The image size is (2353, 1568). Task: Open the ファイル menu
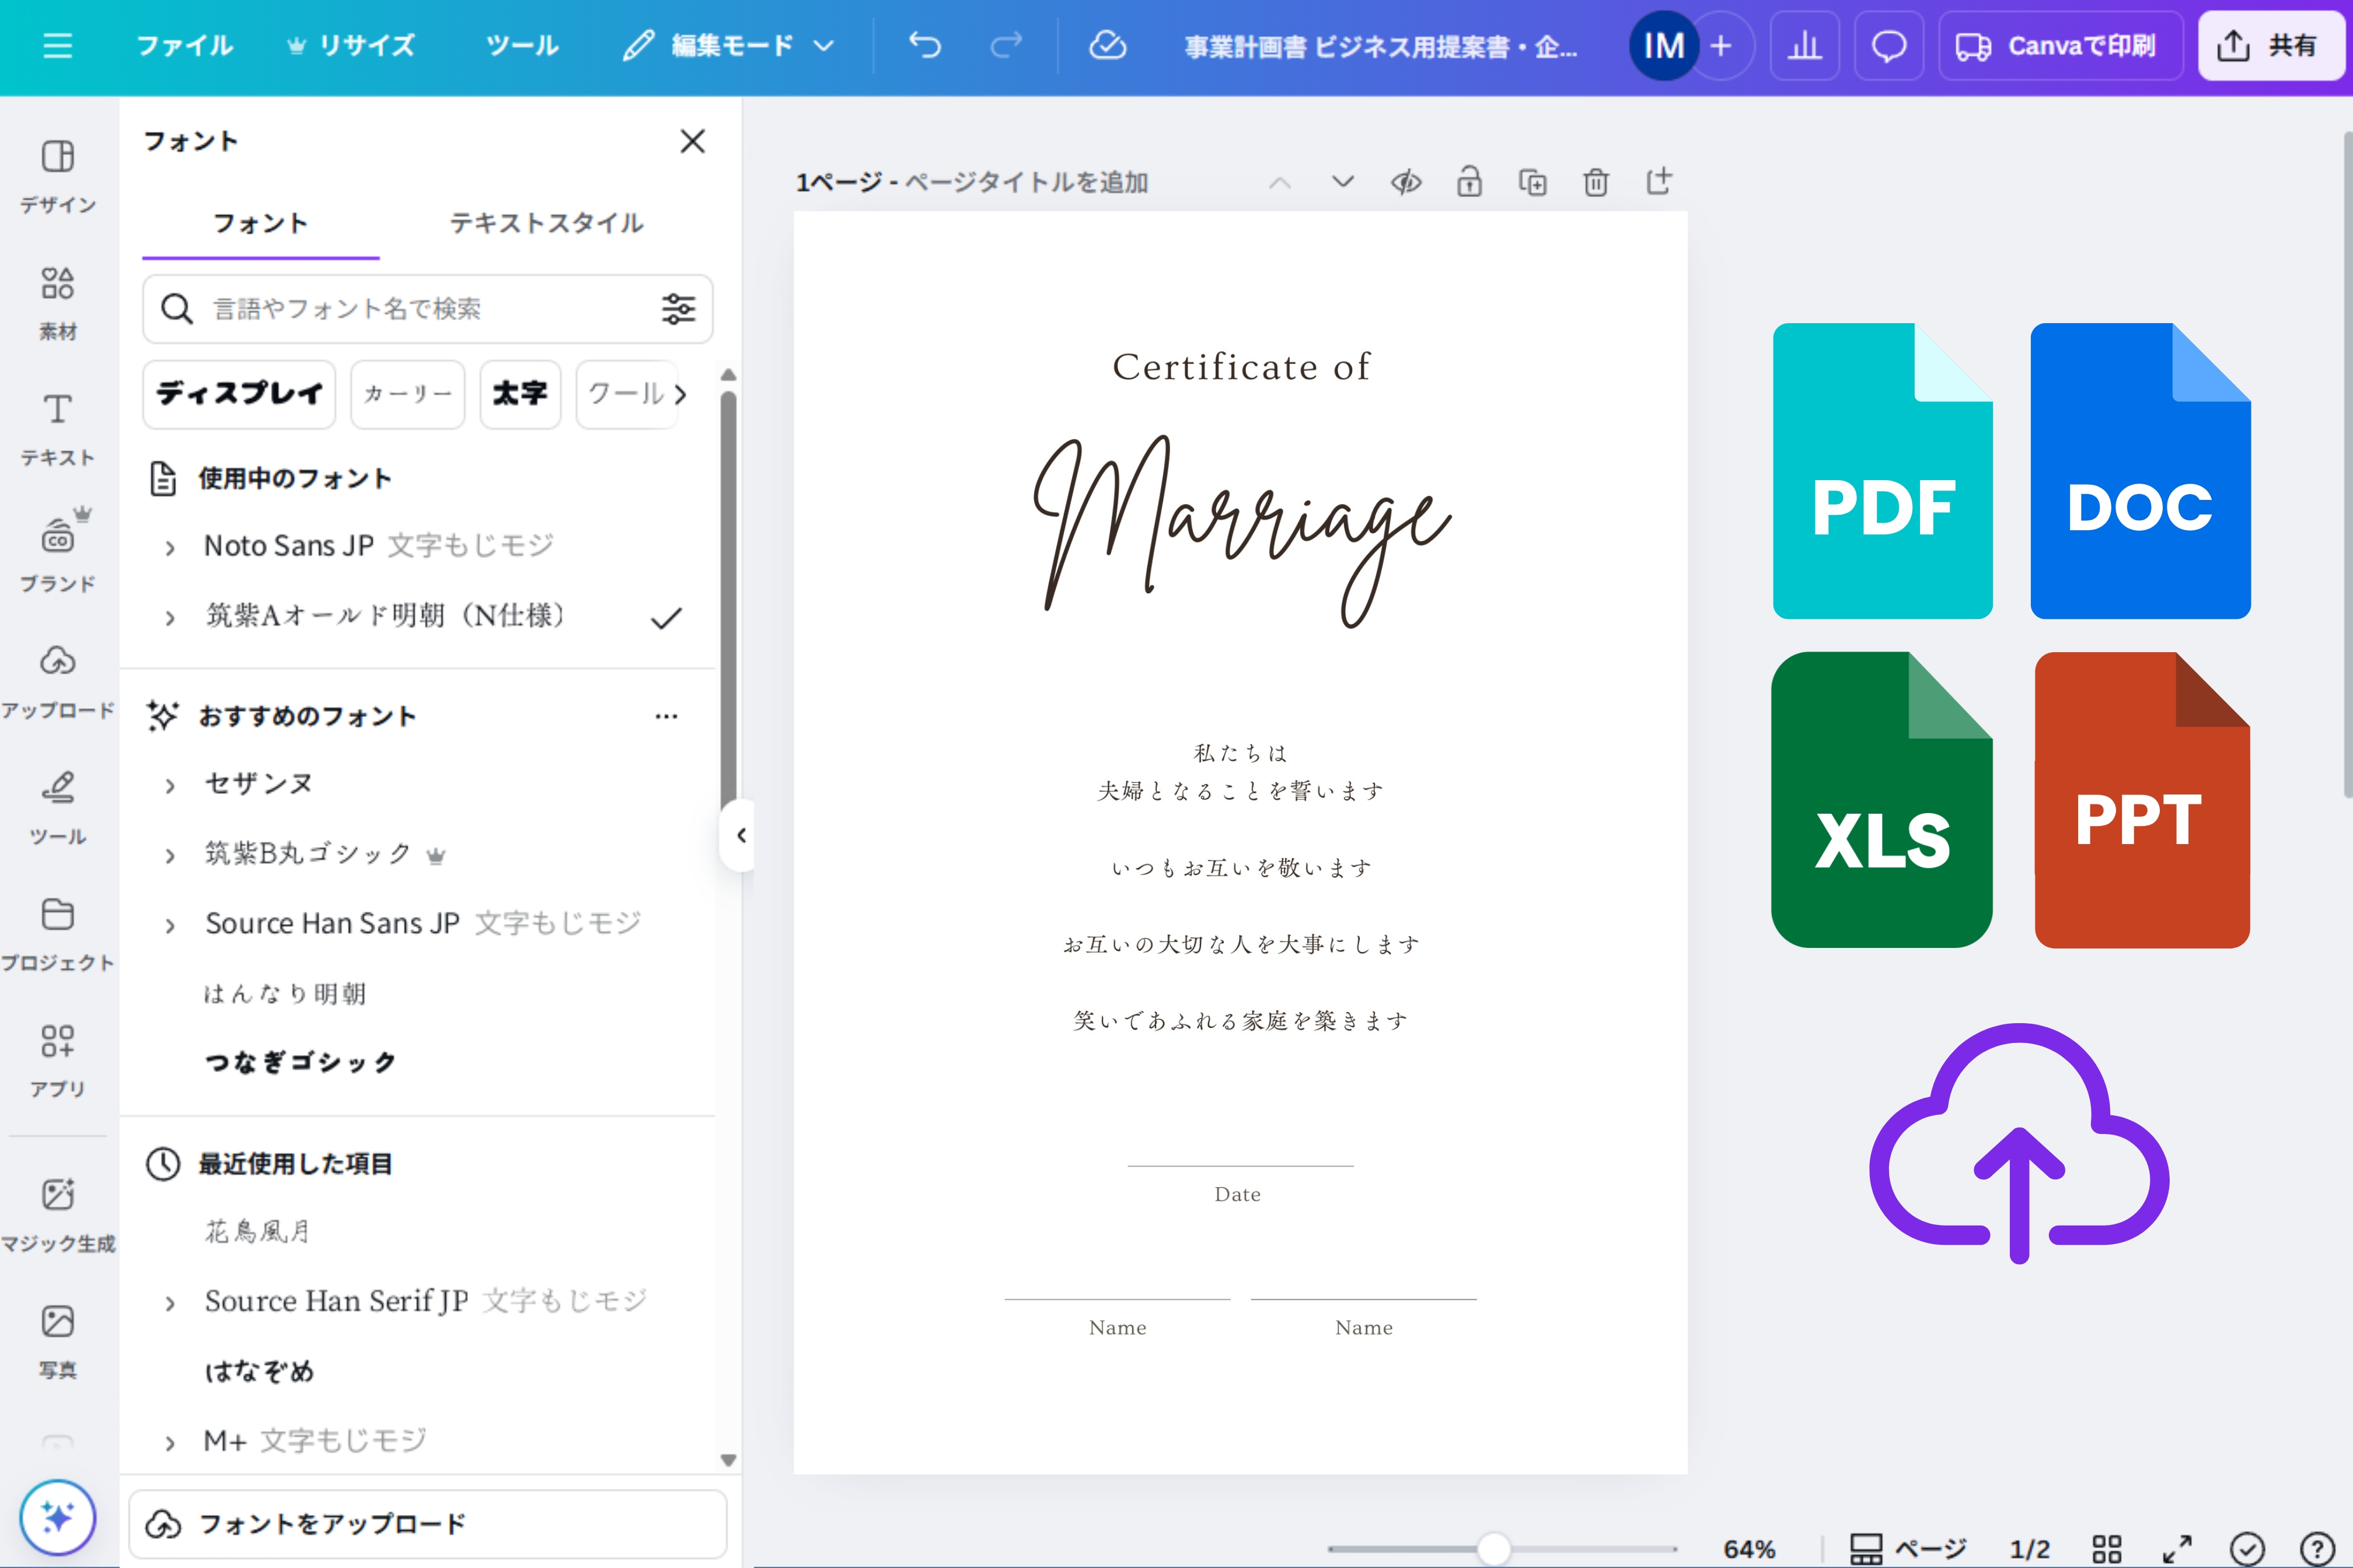184,46
